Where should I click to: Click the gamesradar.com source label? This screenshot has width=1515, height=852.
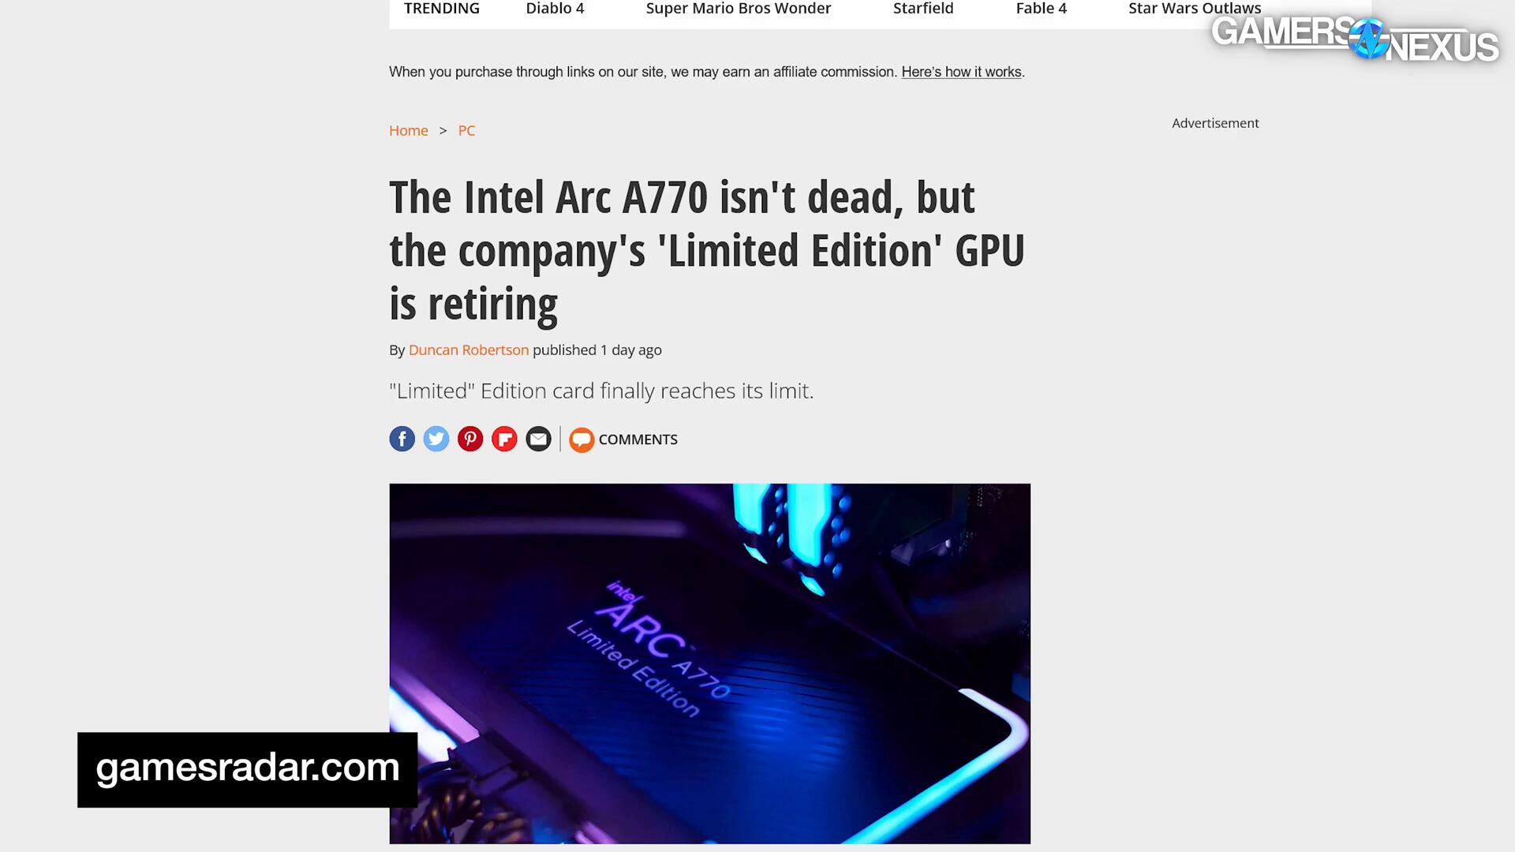click(x=247, y=769)
